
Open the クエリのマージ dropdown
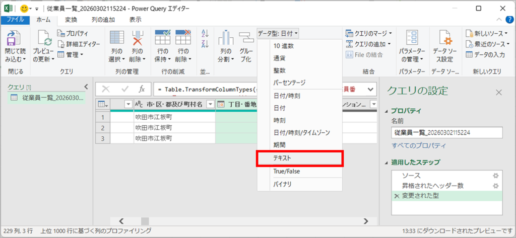pos(368,33)
